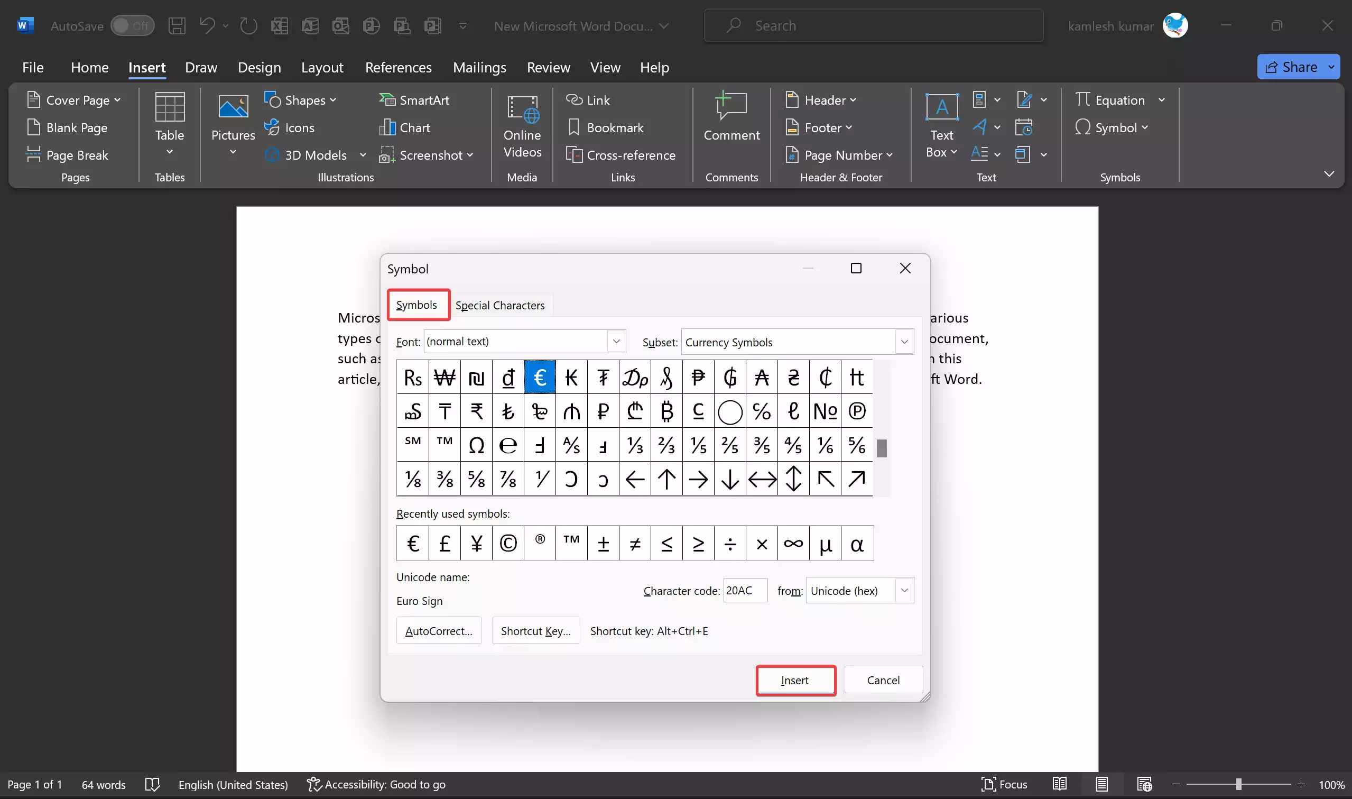
Task: Switch to the Special Characters tab
Action: pos(500,305)
